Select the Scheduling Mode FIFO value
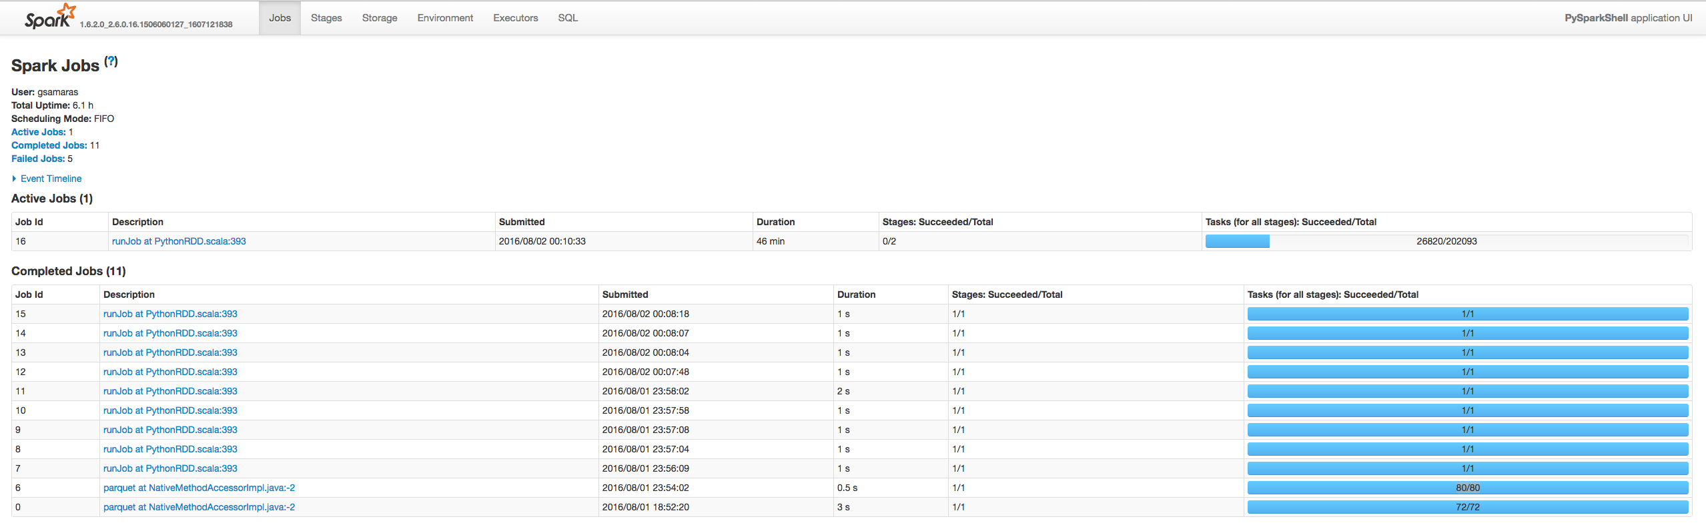The width and height of the screenshot is (1706, 527). point(104,119)
